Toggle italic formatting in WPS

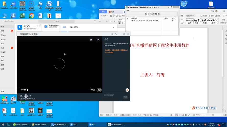[123, 23]
